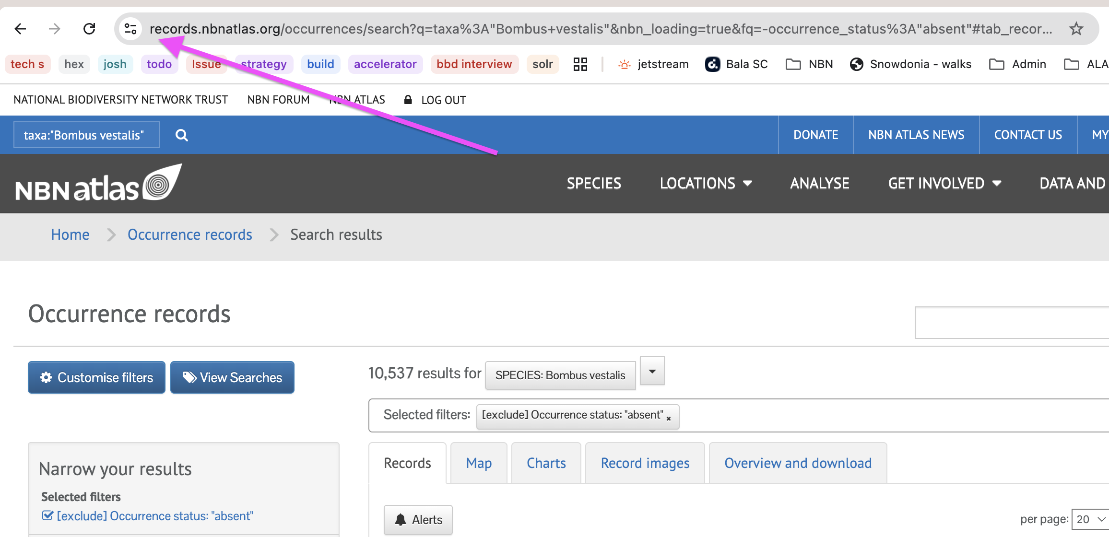Image resolution: width=1109 pixels, height=537 pixels.
Task: Select the gear icon on Customise filters
Action: click(x=46, y=377)
